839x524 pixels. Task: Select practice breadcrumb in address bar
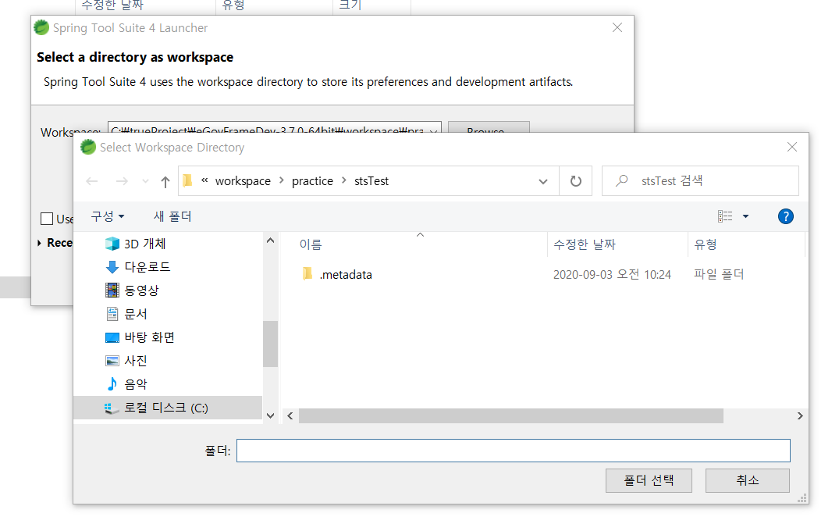coord(312,181)
